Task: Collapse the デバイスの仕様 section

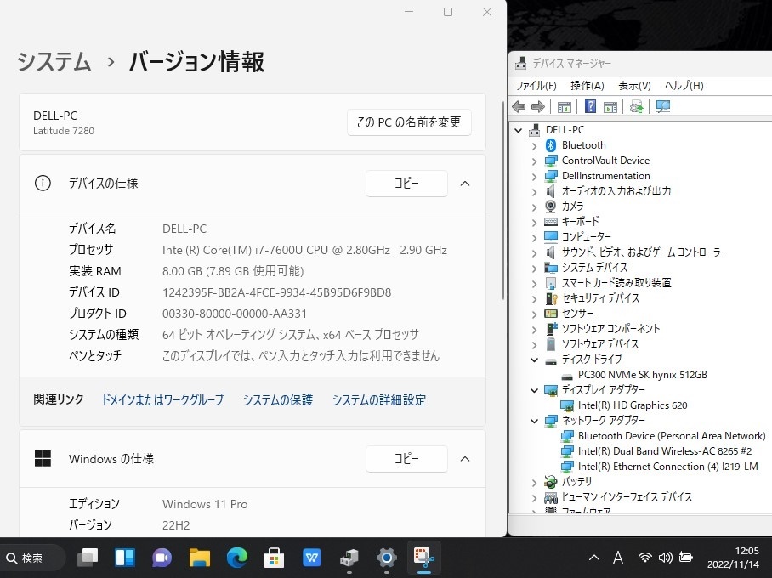Action: [465, 184]
